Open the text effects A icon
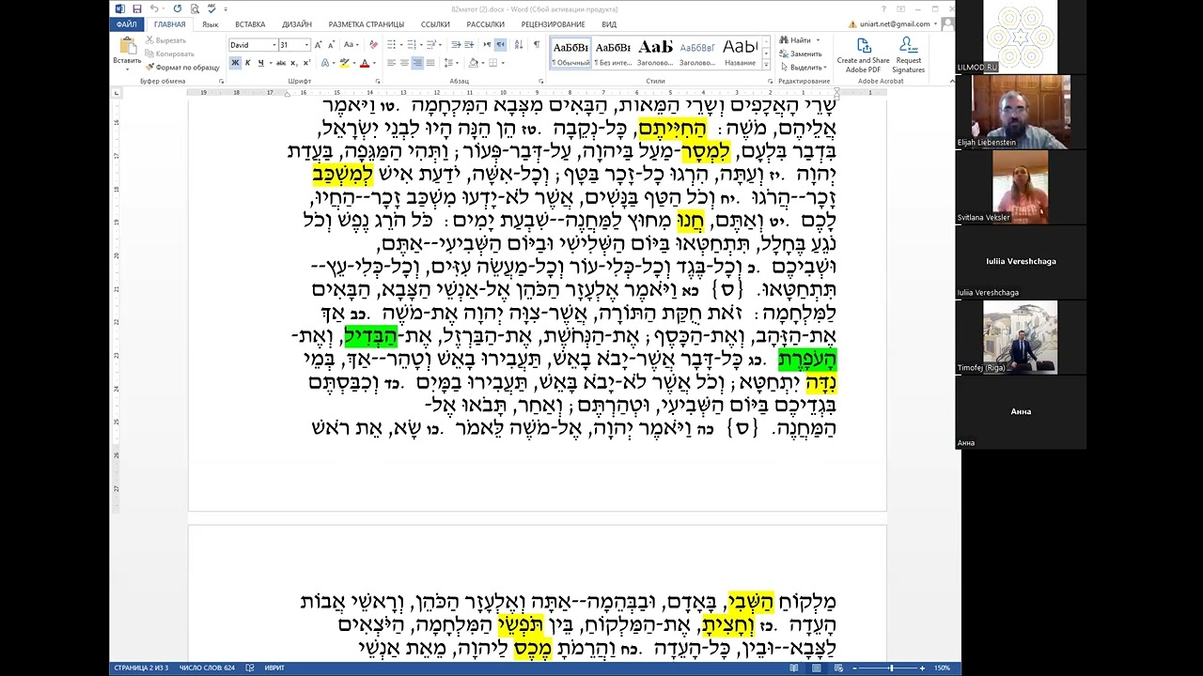1203x676 pixels. pyautogui.click(x=324, y=63)
